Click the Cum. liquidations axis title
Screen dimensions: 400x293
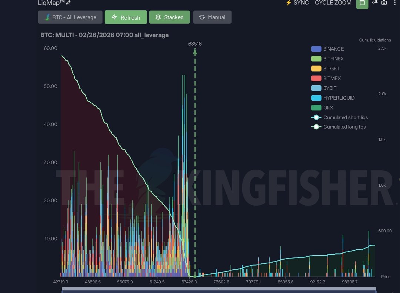[375, 40]
